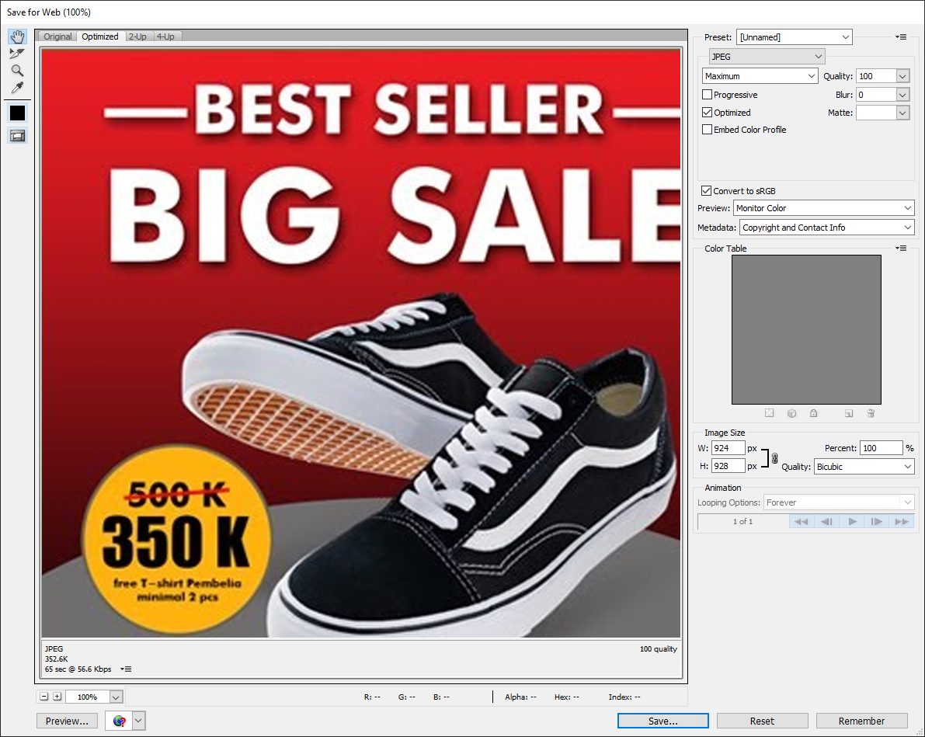Switch to the Original tab
Image resolution: width=925 pixels, height=737 pixels.
(57, 37)
